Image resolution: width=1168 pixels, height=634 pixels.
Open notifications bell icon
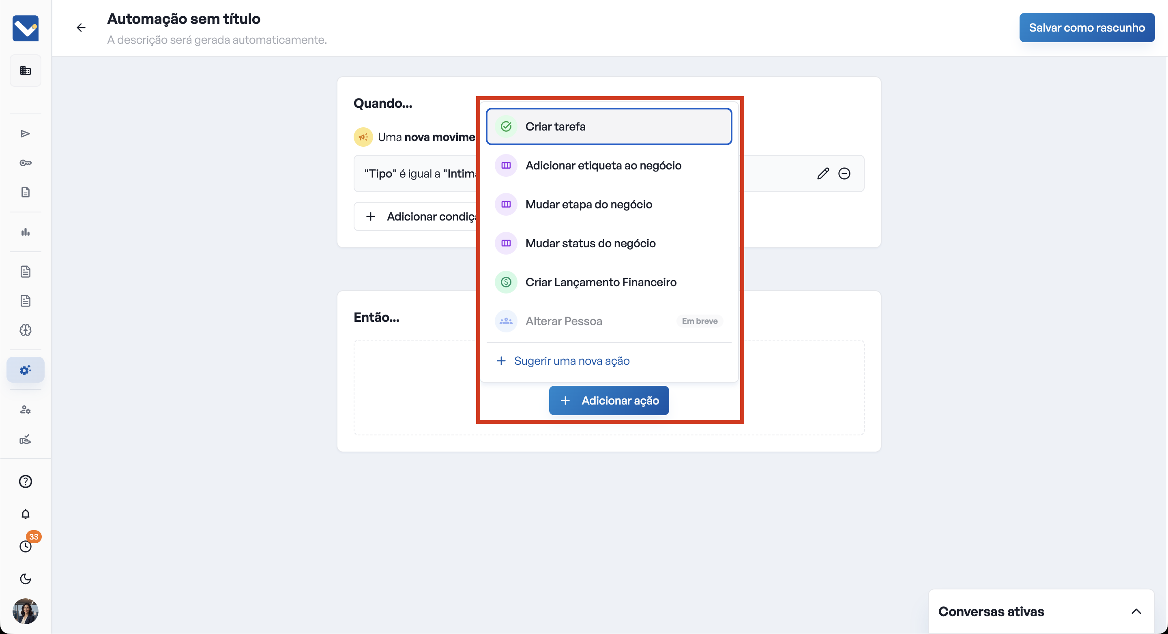pos(26,514)
